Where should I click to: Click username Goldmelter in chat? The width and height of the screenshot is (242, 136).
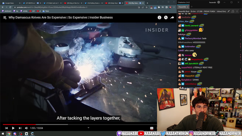pyautogui.click(x=190, y=46)
